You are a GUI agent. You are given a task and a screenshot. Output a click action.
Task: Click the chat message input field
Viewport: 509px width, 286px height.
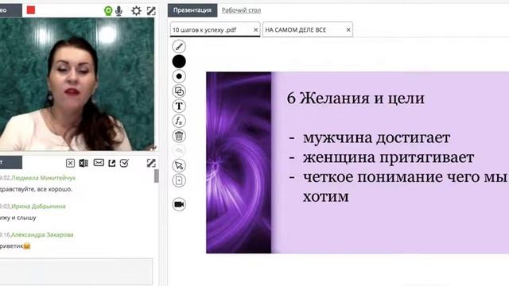pos(76,272)
